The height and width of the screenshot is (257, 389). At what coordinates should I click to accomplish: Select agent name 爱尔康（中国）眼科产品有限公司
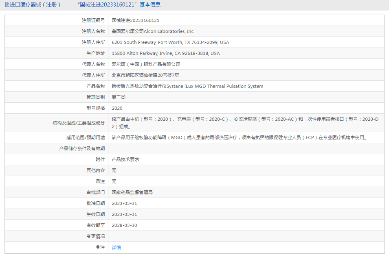tap(146, 64)
